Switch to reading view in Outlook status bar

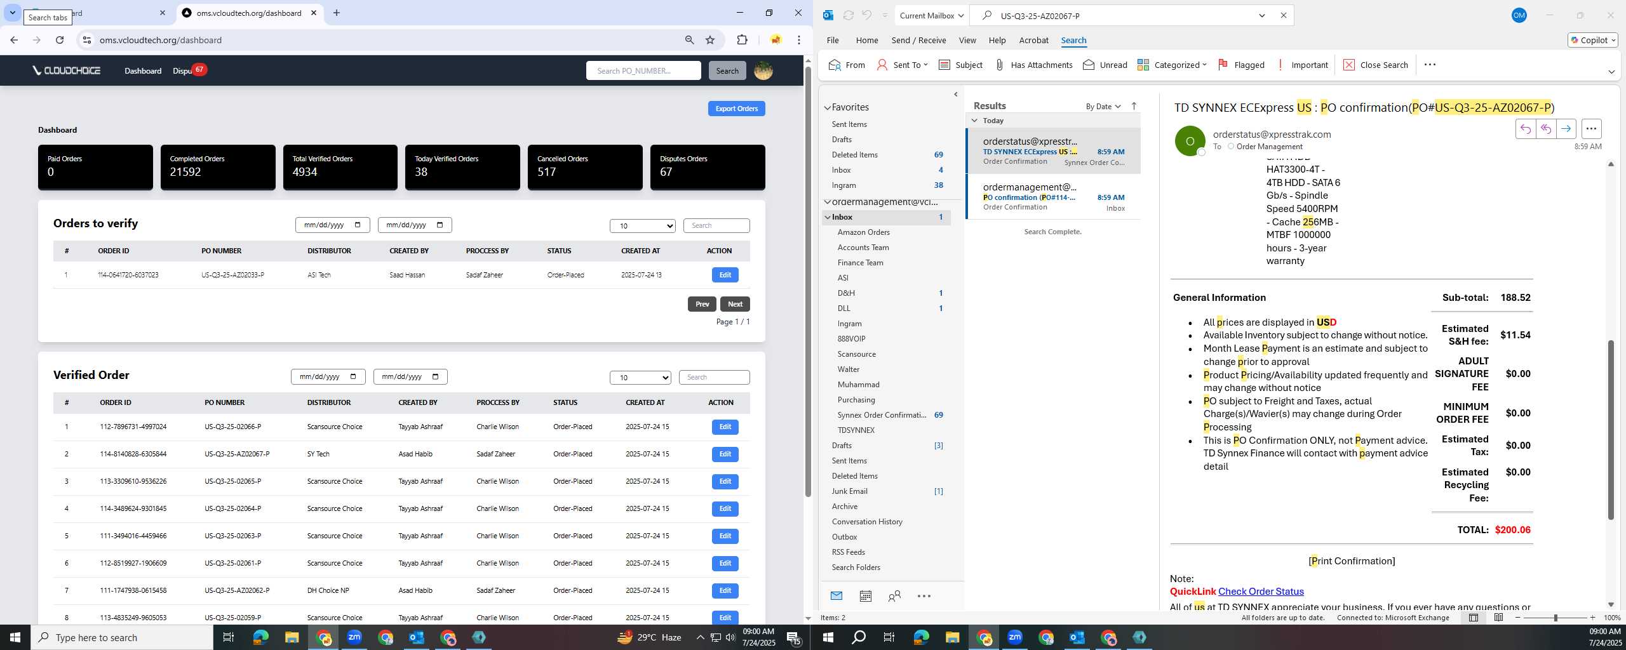coord(1498,618)
